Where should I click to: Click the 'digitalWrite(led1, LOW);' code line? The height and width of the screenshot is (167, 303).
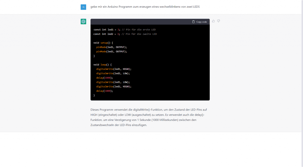click(113, 82)
